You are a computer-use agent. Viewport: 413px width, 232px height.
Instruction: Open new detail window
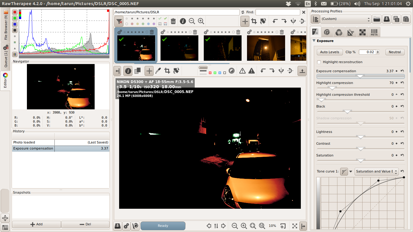283,226
